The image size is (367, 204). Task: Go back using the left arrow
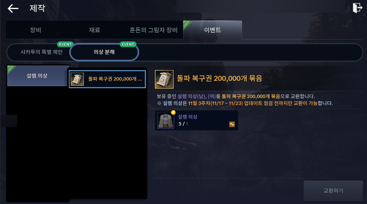tap(13, 9)
